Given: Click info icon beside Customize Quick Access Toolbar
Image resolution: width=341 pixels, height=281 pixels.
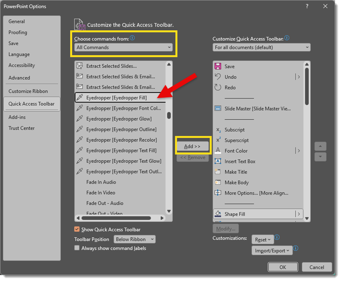Looking at the screenshot, I should point(287,38).
